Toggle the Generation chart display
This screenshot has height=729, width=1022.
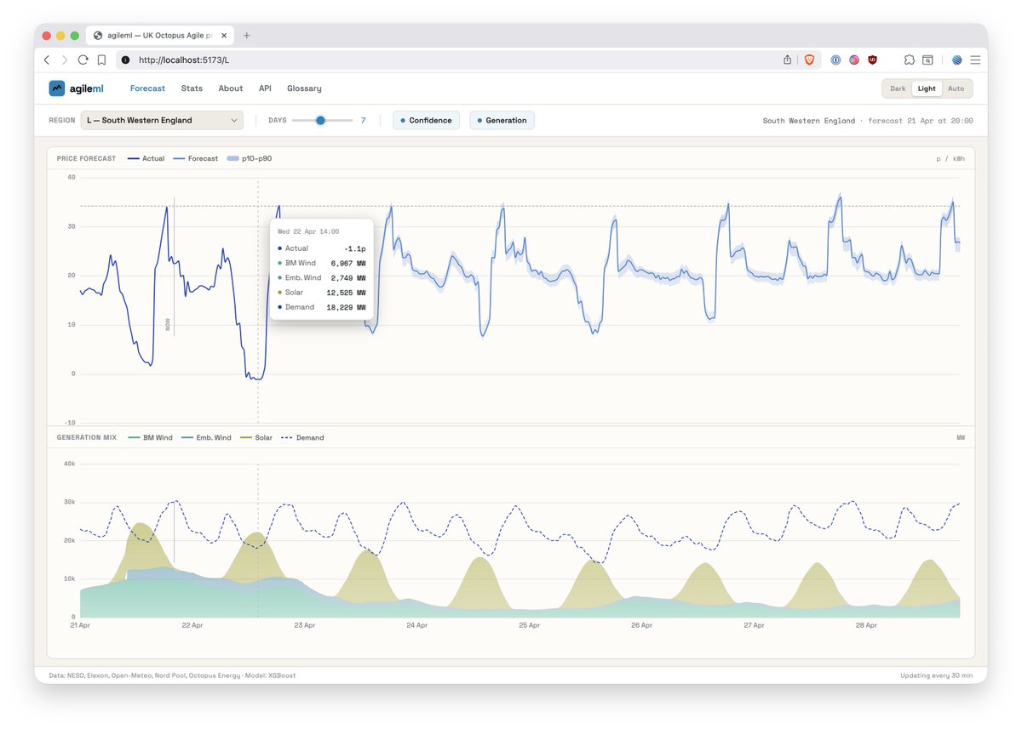click(x=502, y=121)
